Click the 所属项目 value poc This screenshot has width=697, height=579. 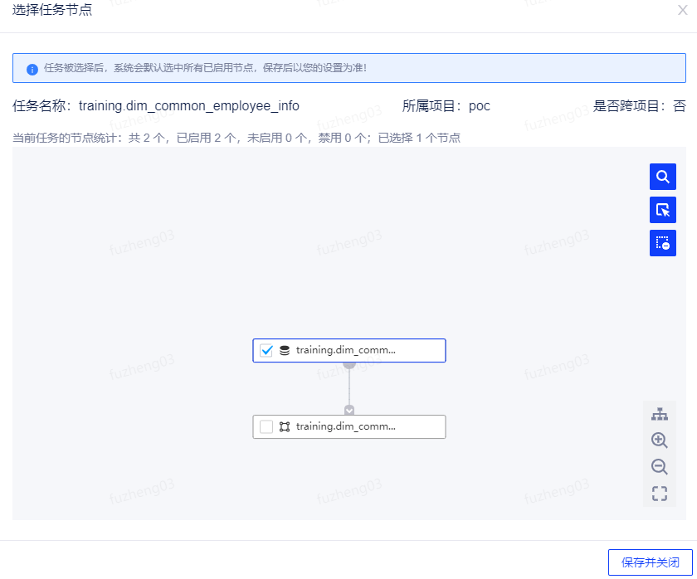(x=480, y=106)
